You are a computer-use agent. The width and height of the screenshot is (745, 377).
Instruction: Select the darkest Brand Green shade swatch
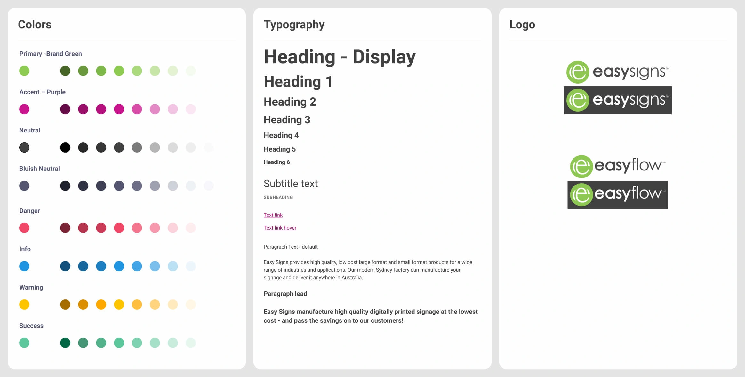coord(65,71)
